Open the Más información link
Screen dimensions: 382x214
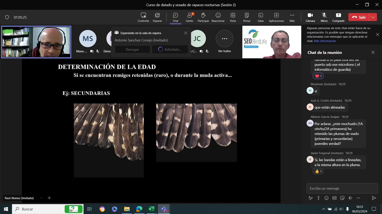(325, 41)
